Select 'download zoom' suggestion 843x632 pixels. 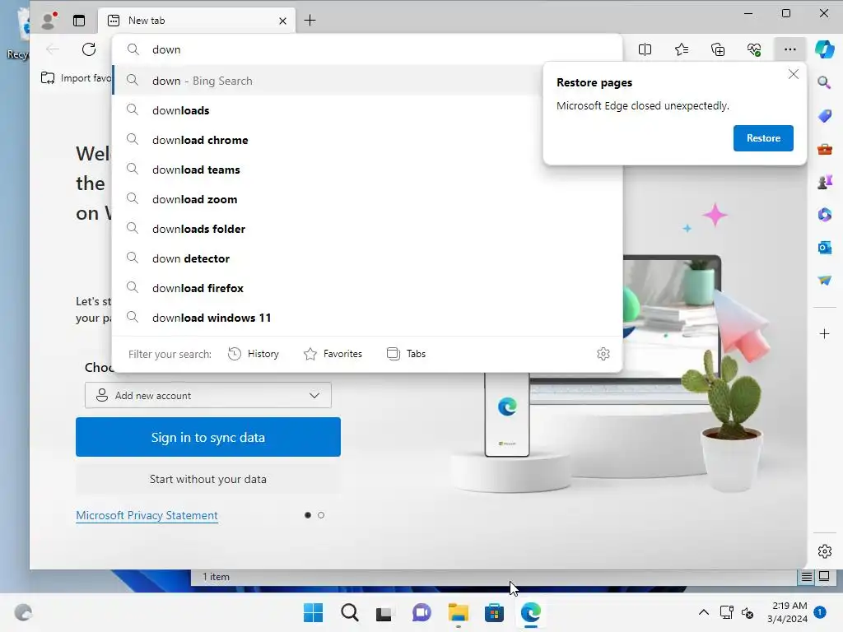click(367, 199)
